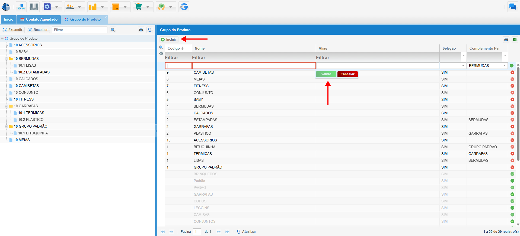This screenshot has width=520, height=236.
Task: Click the refresh icon in tree panel
Action: 150,30
